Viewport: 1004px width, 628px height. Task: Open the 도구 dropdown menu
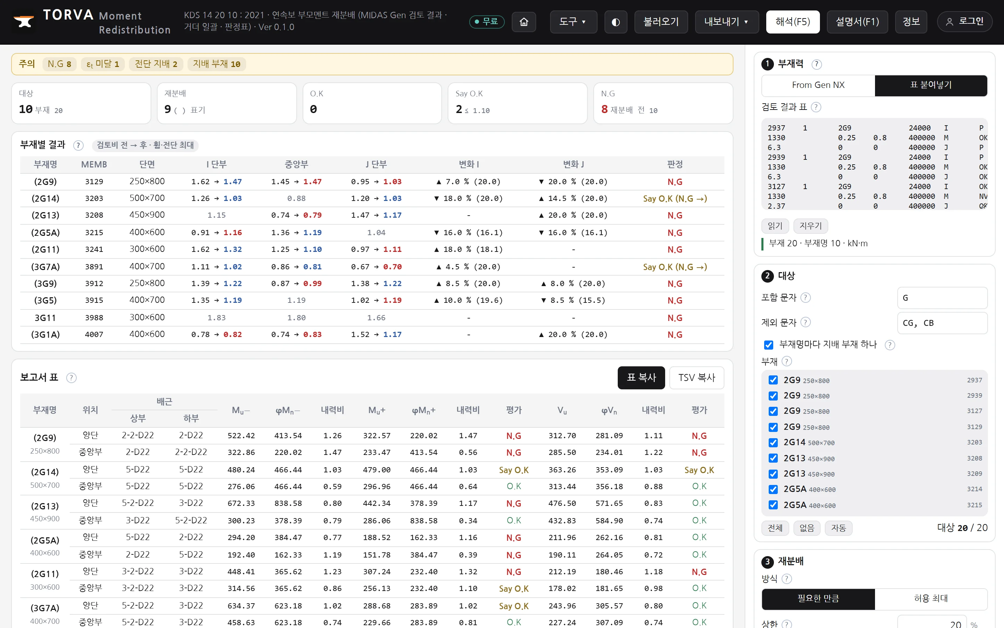(x=573, y=22)
